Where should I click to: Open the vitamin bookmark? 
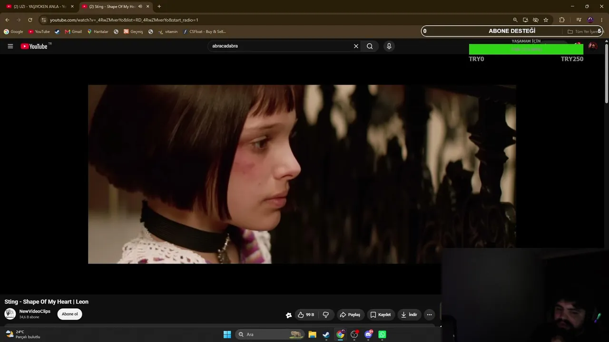[168, 32]
